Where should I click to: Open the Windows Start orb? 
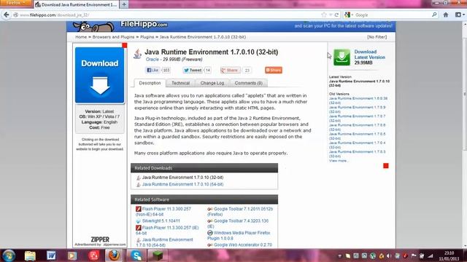[x=9, y=255]
